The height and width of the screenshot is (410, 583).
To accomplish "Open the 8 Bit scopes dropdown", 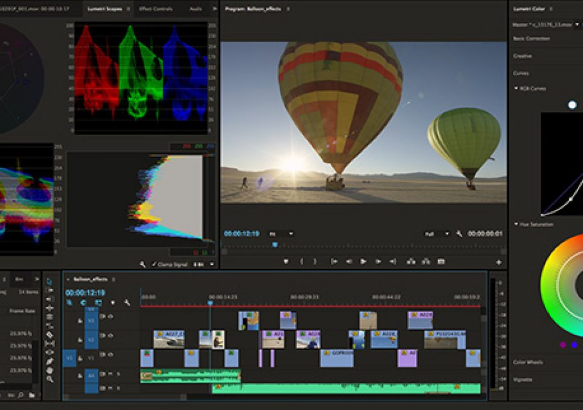I will coord(204,265).
